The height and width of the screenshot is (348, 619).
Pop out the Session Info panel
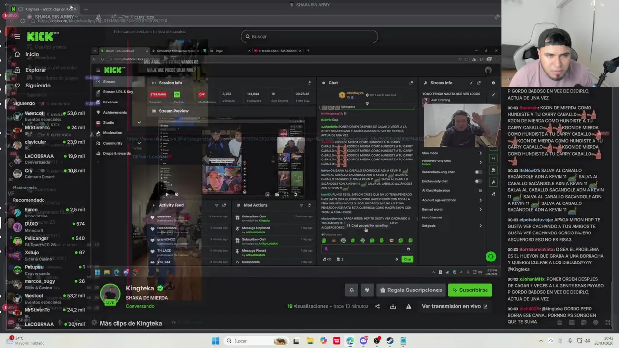coord(309,83)
